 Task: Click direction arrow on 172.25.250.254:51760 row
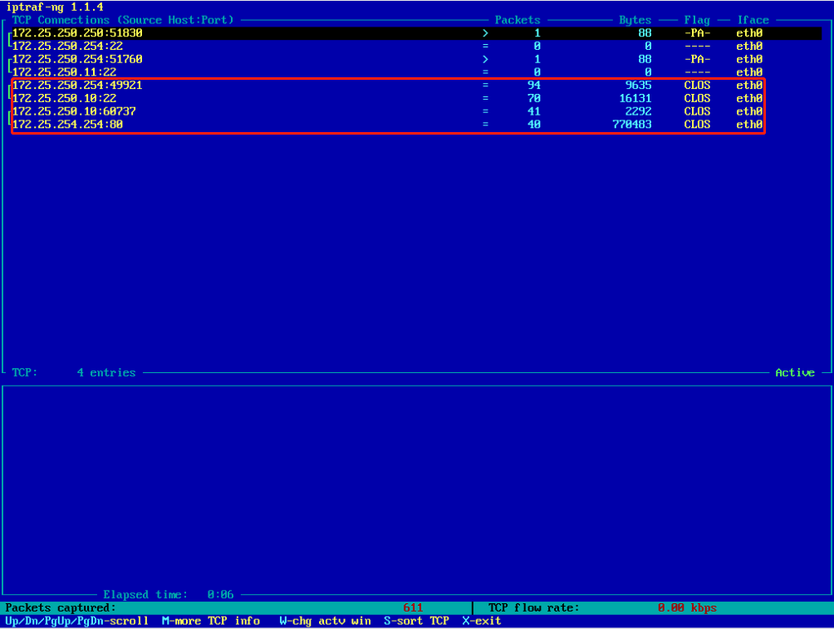(x=485, y=59)
